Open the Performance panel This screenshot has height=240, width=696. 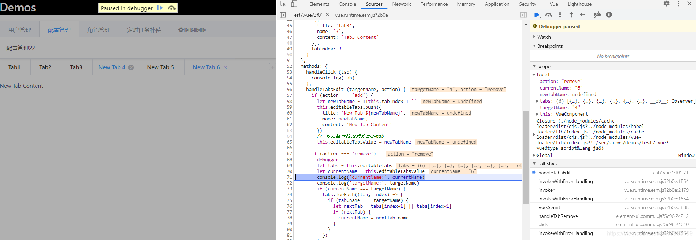tap(434, 4)
